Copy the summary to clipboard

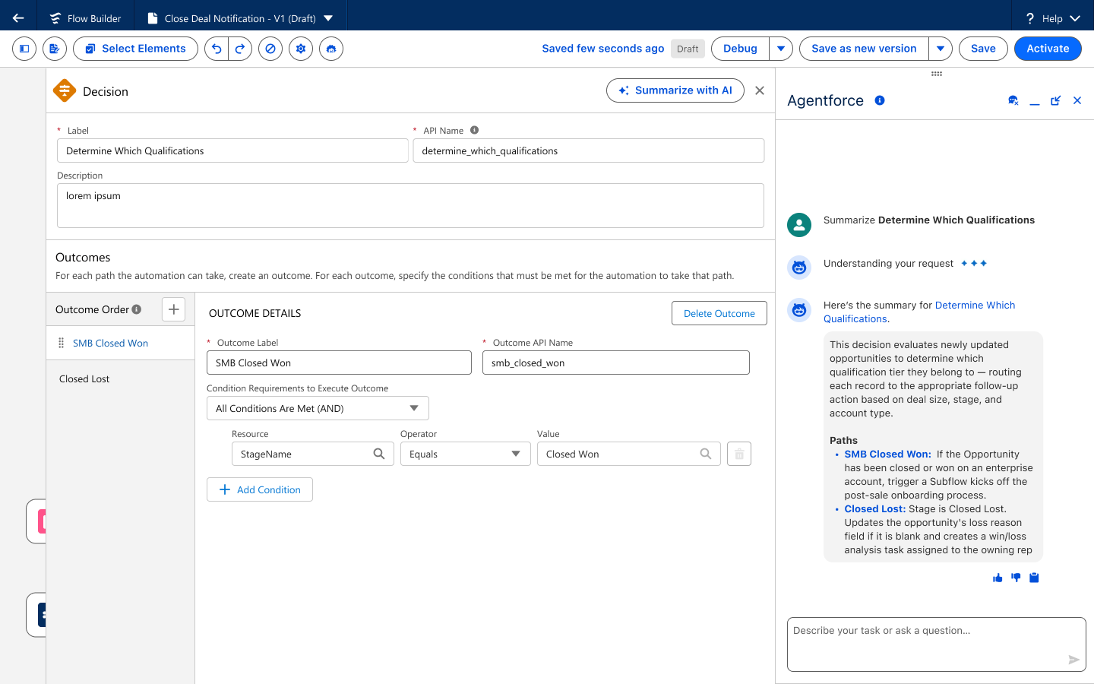click(x=1034, y=578)
